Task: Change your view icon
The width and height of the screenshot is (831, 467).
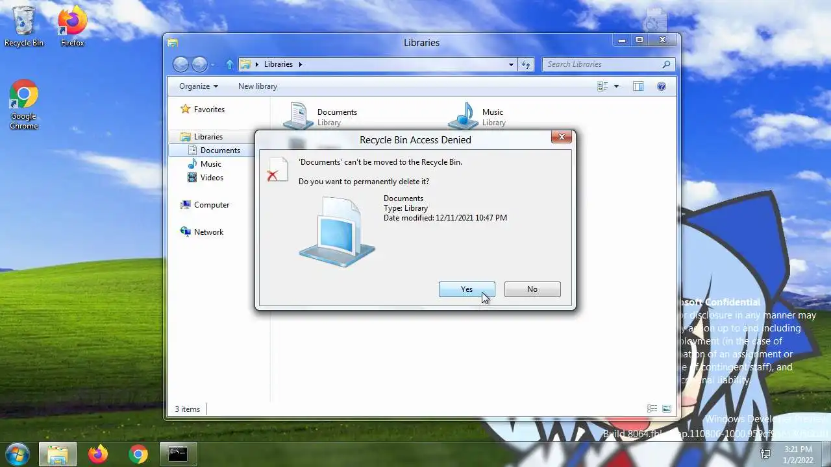Action: (602, 86)
